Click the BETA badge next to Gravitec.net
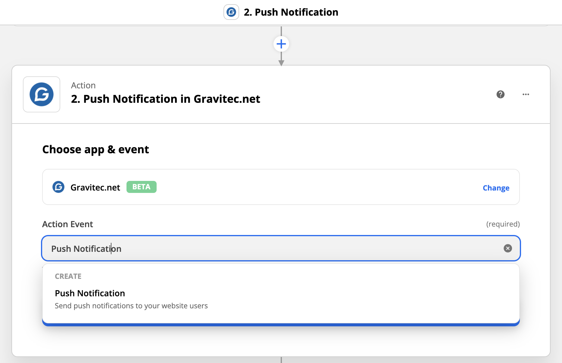This screenshot has width=562, height=363. [x=142, y=187]
